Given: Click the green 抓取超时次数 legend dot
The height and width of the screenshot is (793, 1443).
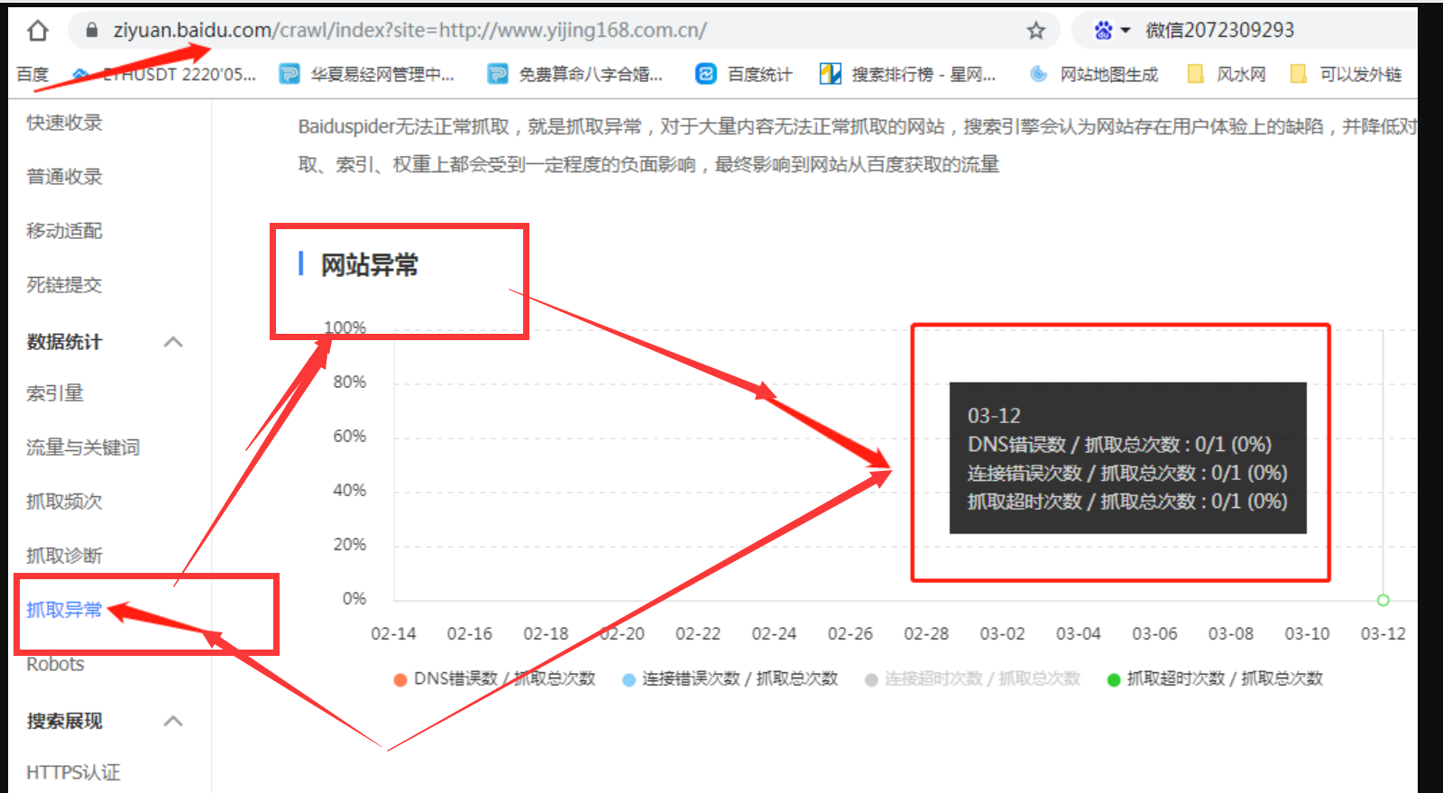Looking at the screenshot, I should (1114, 679).
